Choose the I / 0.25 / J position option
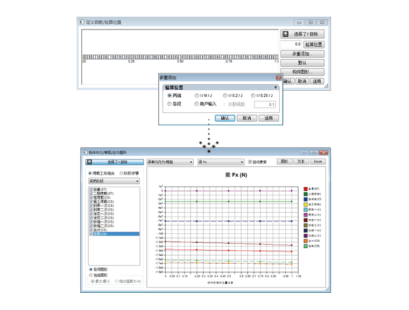Image resolution: width=409 pixels, height=310 pixels. pyautogui.click(x=253, y=96)
